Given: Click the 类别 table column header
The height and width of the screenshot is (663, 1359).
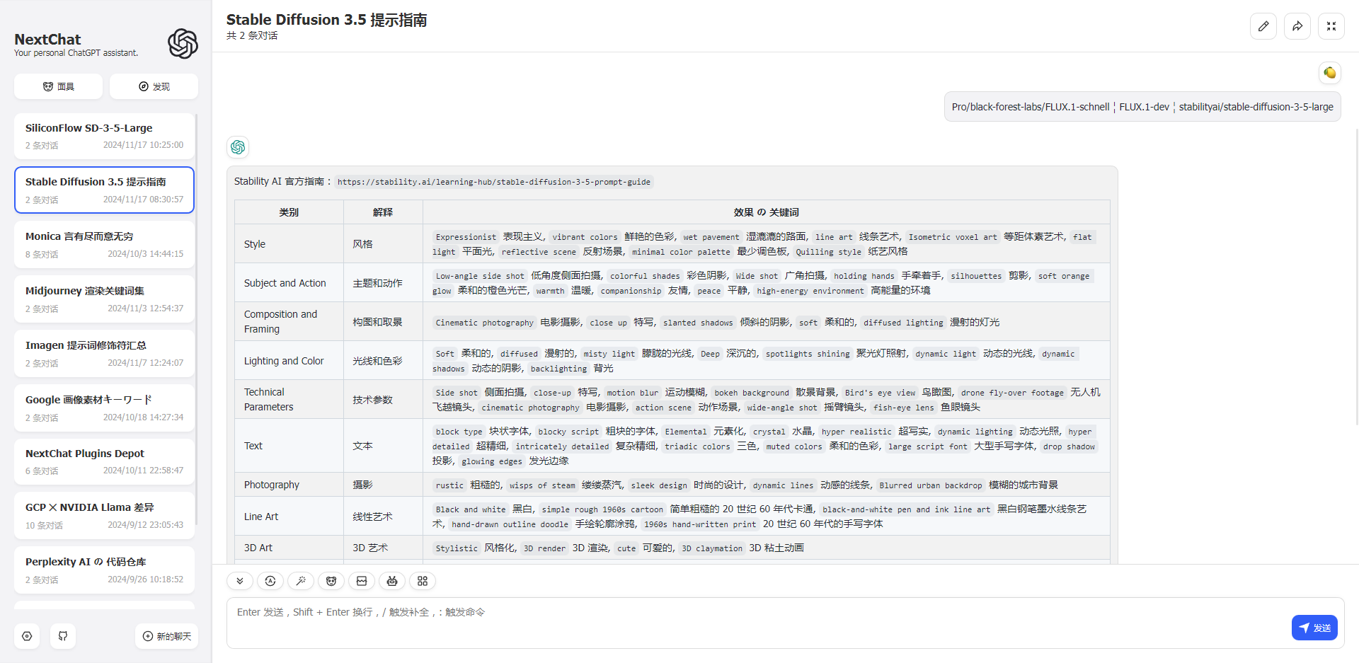Looking at the screenshot, I should click(x=289, y=212).
